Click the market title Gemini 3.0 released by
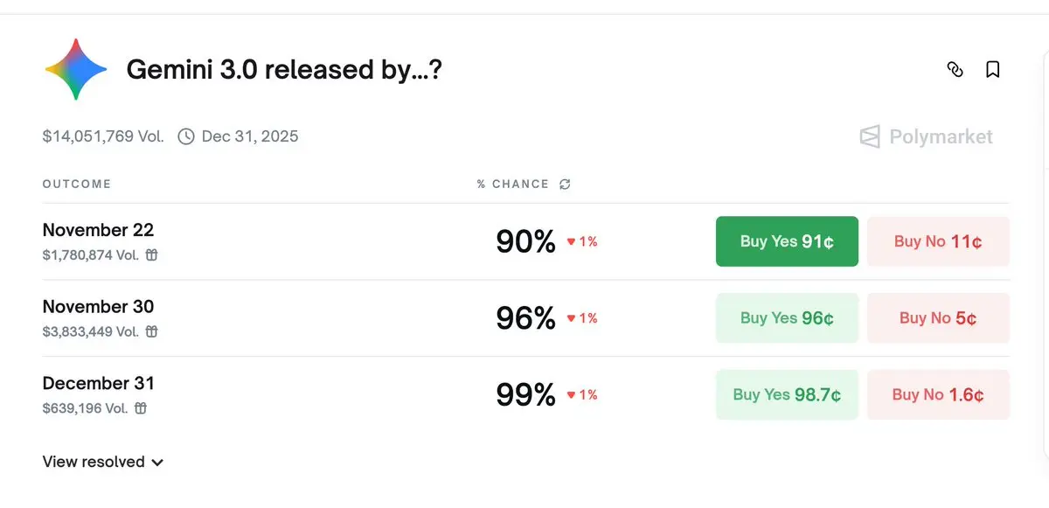This screenshot has height=508, width=1049. pyautogui.click(x=284, y=70)
